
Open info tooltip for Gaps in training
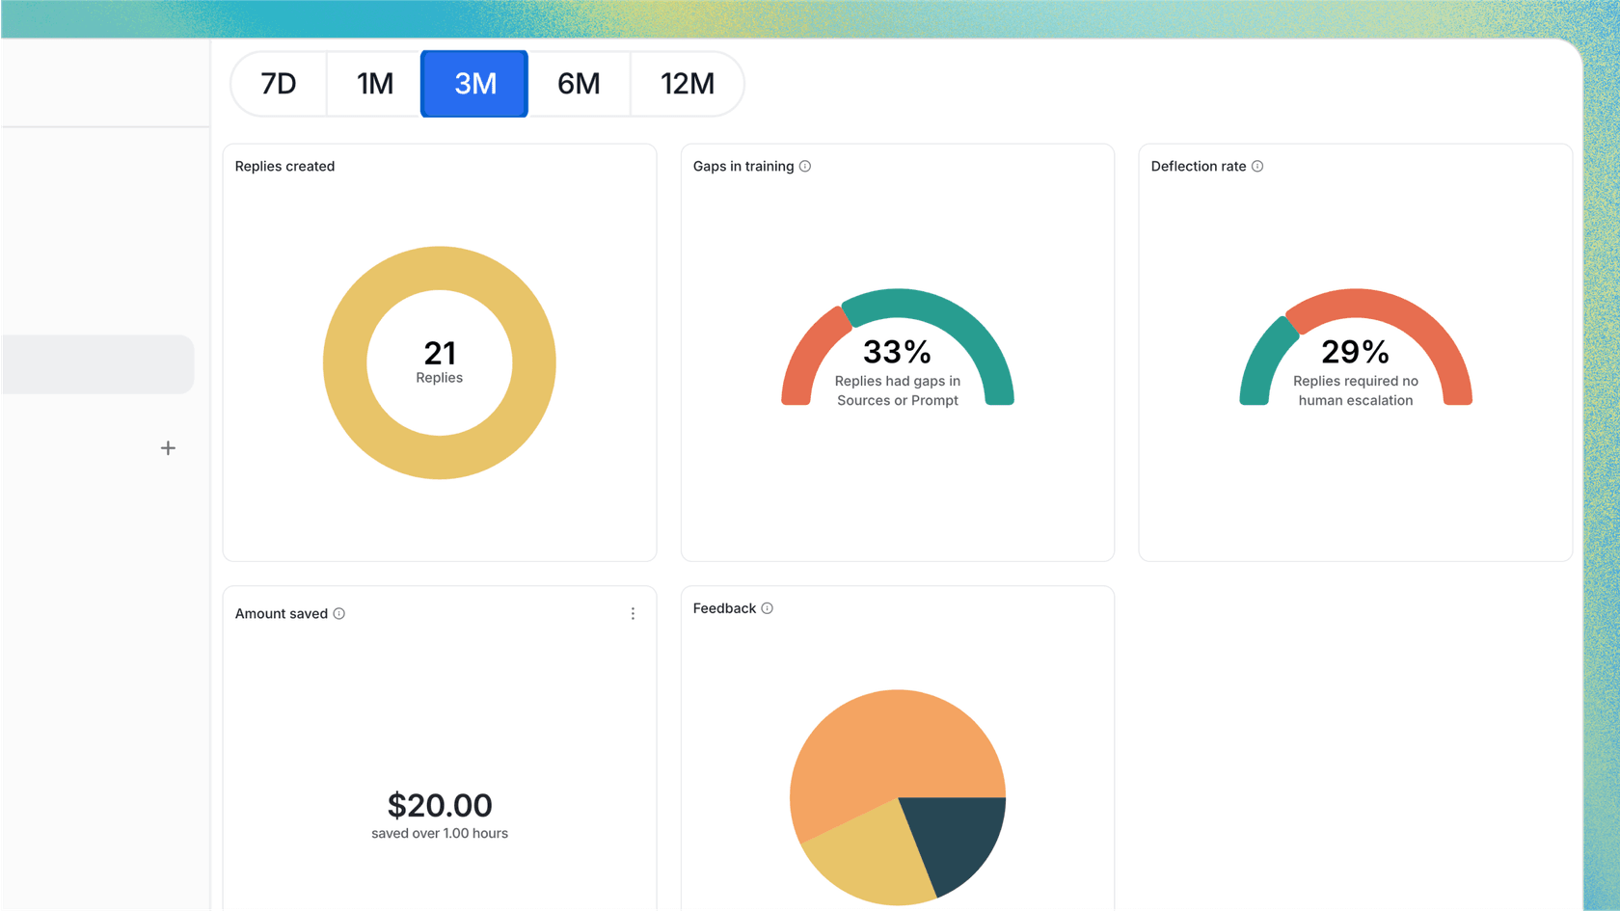click(x=805, y=167)
